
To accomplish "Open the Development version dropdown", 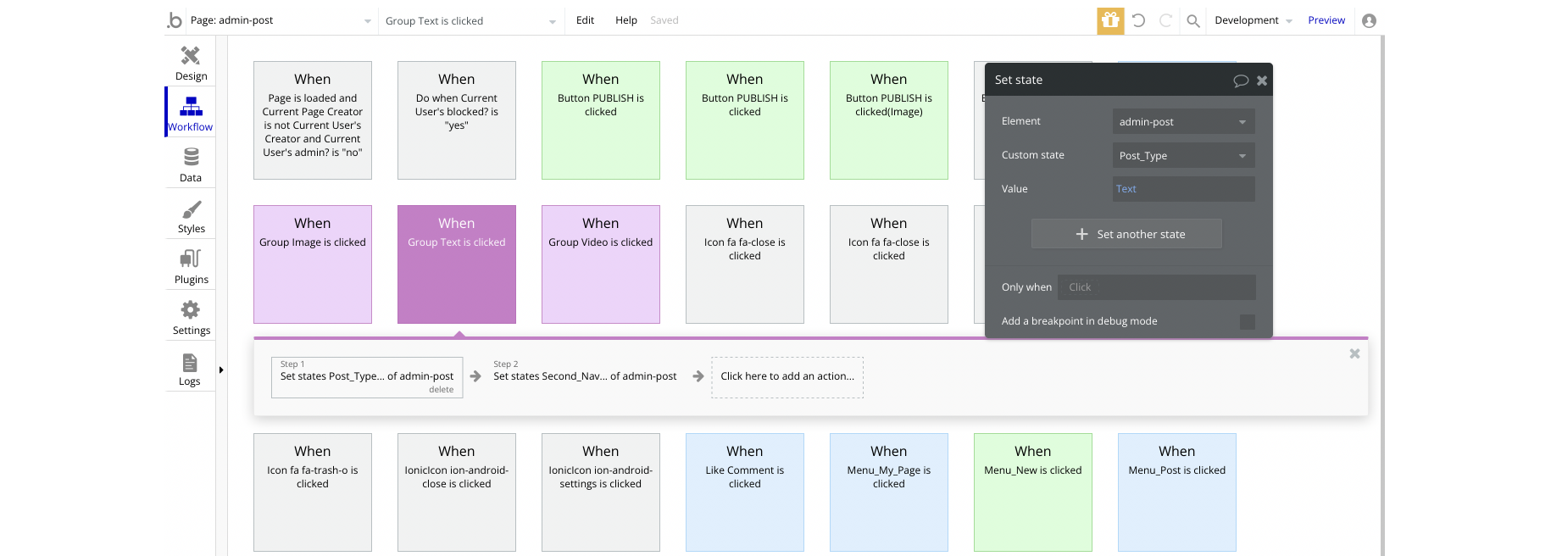I will (x=1253, y=20).
